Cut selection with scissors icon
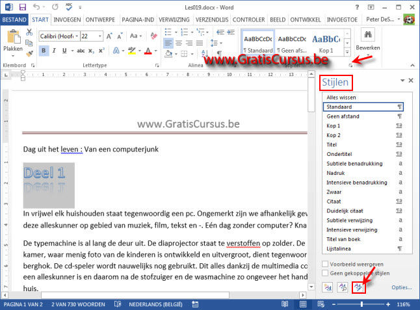Viewport: 420px width, 310px height. coord(29,32)
